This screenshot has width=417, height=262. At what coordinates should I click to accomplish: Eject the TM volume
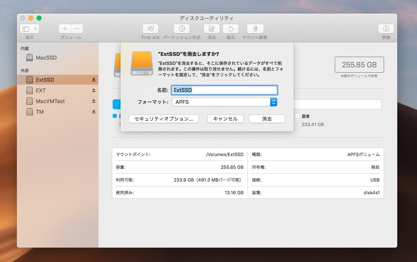click(93, 112)
